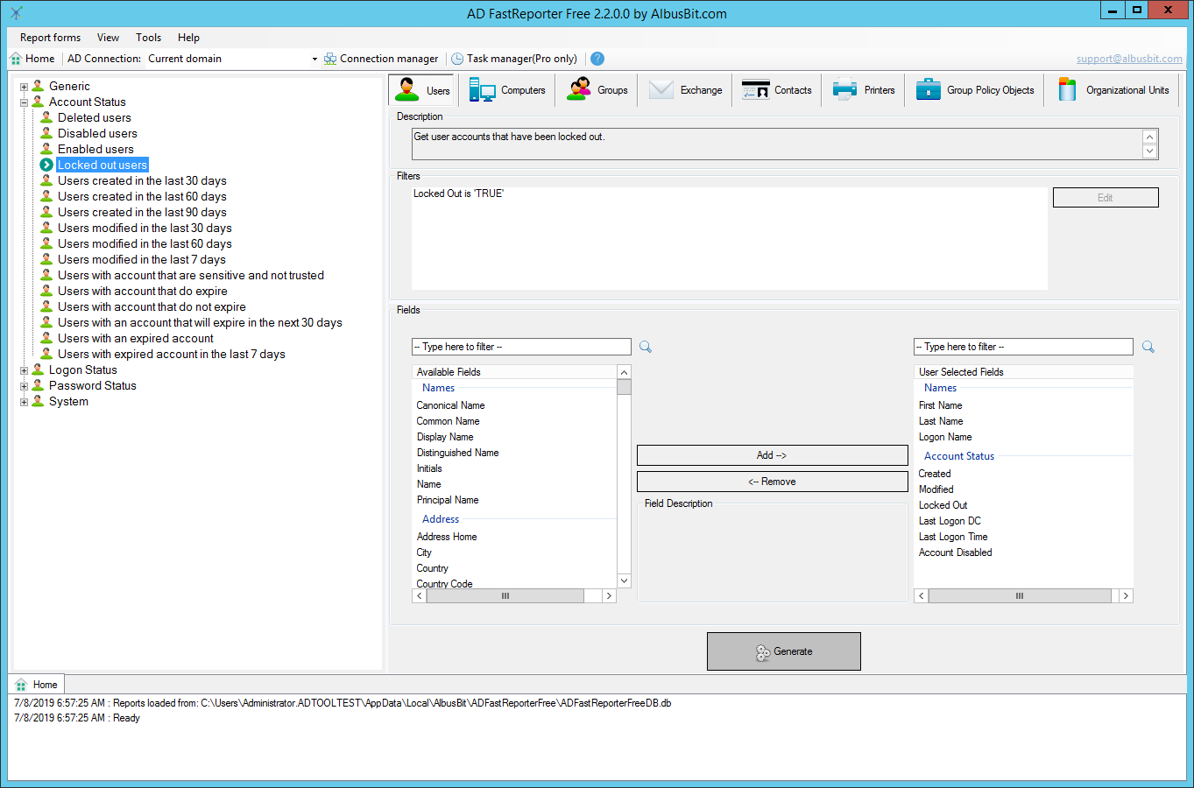Click right arrow of Selected Fields horizontal scrollbar

(x=1126, y=595)
